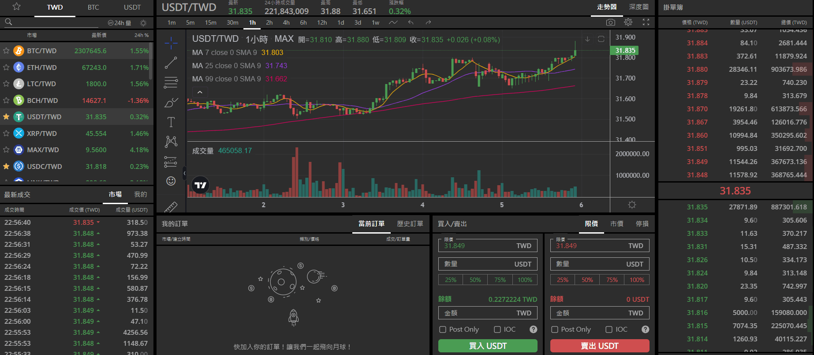Check the buy-side IOC box

click(497, 329)
